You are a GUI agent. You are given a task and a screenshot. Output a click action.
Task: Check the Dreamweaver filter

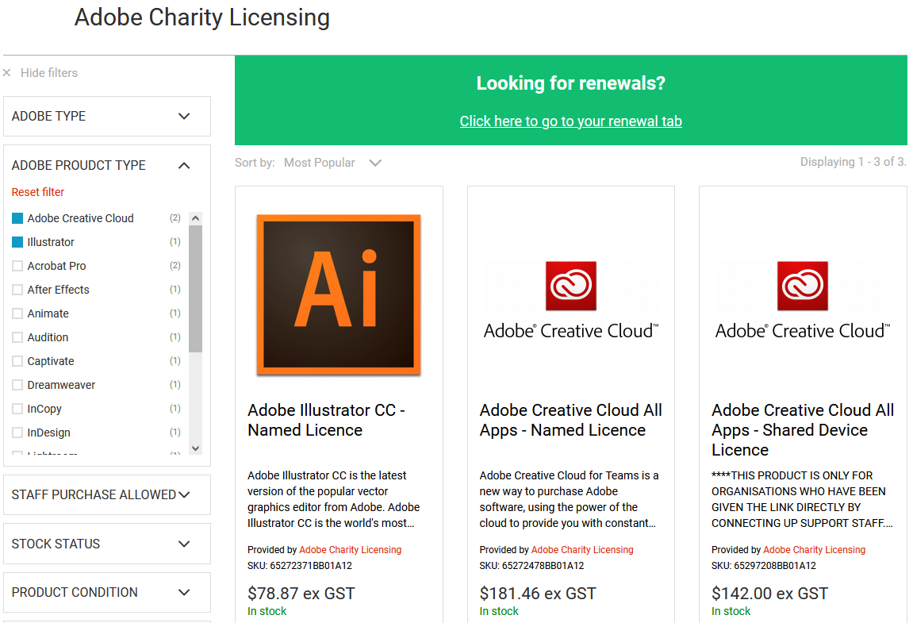(17, 385)
